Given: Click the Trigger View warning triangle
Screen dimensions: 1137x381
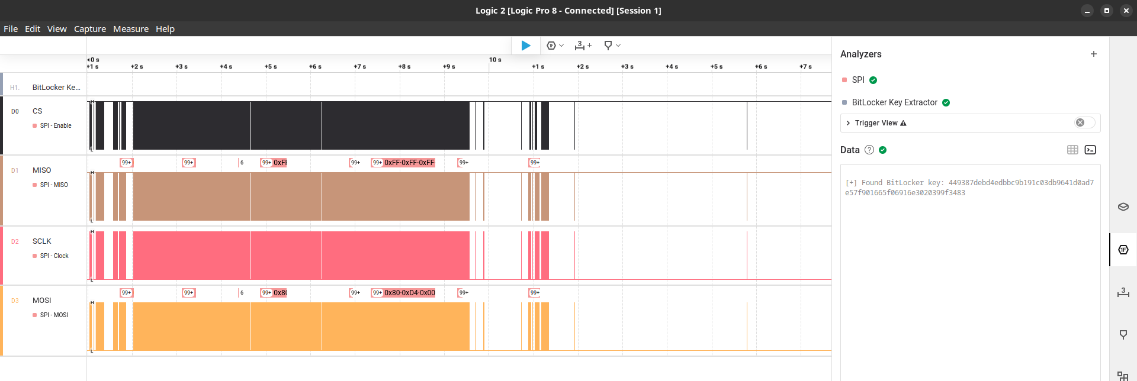Looking at the screenshot, I should pyautogui.click(x=903, y=123).
